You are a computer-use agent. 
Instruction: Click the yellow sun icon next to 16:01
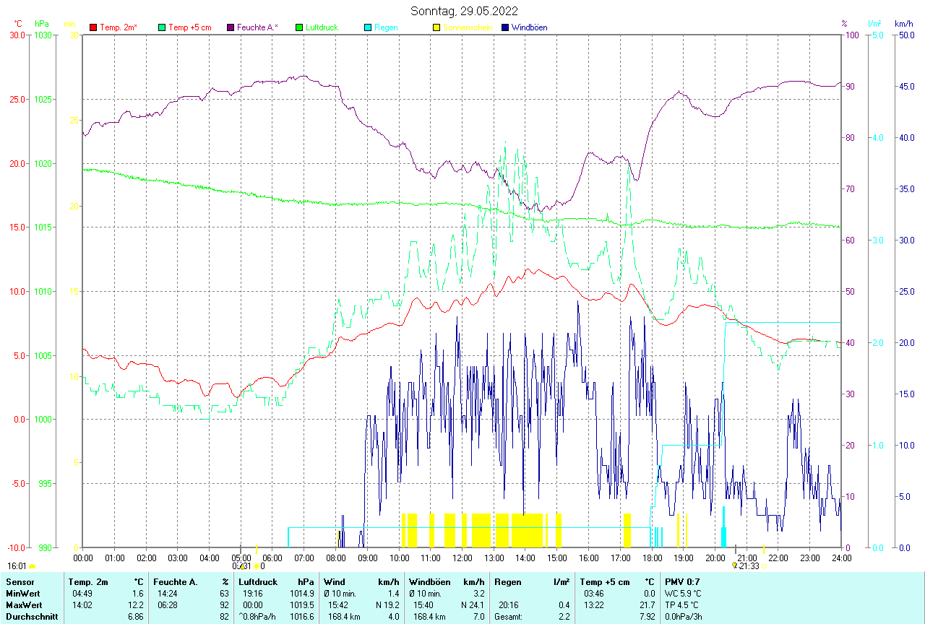coord(32,567)
